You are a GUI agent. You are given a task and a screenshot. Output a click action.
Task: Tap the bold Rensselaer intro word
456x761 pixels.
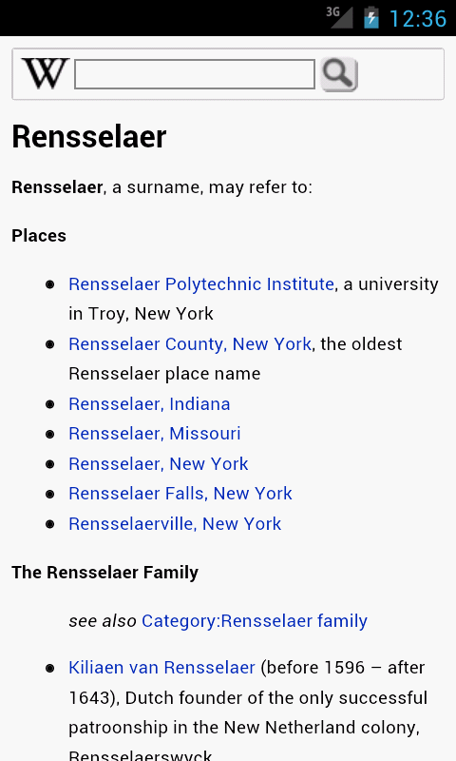(x=57, y=187)
